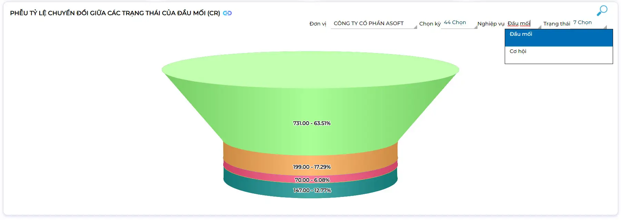Click the magnifier search icon

click(602, 11)
